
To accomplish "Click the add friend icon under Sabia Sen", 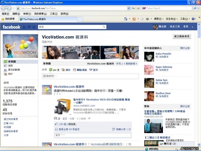I will (157, 83).
